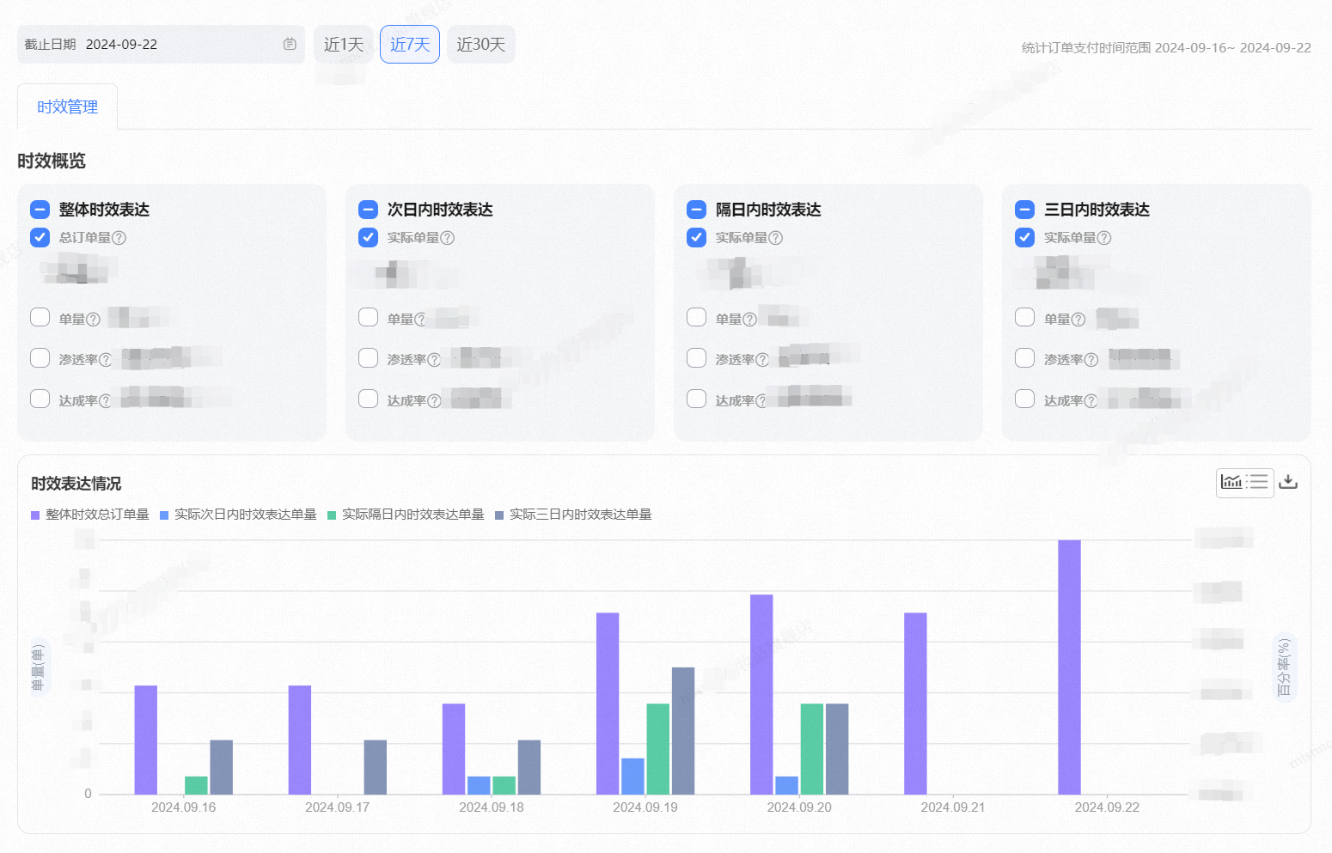Open help icon for 隔日内时效表达 实际单量

pos(776,238)
